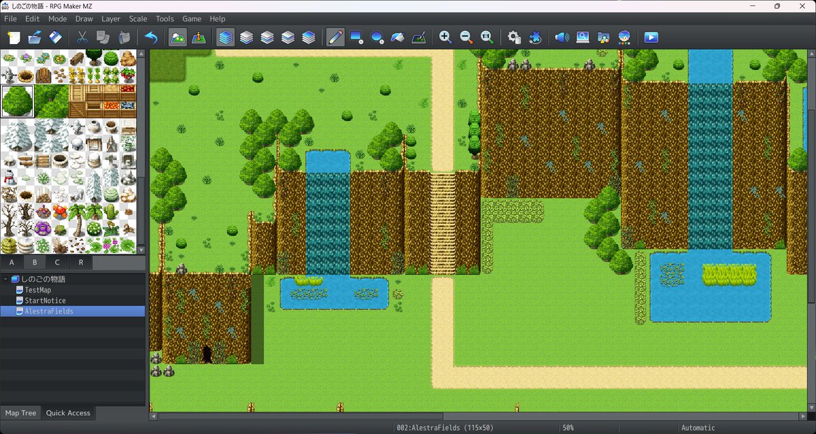The width and height of the screenshot is (816, 434).
Task: Select the Rectangle drawing tool
Action: [x=356, y=37]
